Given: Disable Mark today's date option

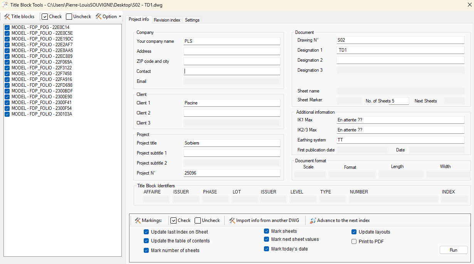Looking at the screenshot, I should [266, 249].
